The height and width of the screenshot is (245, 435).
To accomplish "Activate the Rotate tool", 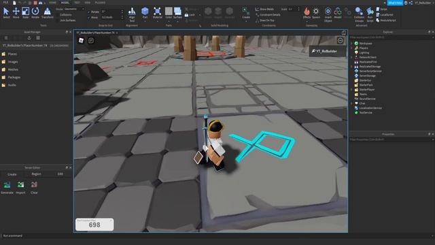I will point(35,13).
